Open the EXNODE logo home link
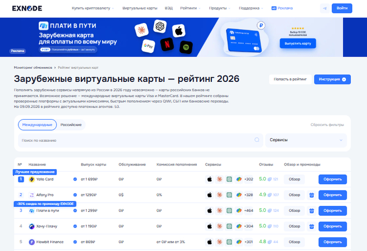Viewport: 367px width, 251px height. (27, 8)
